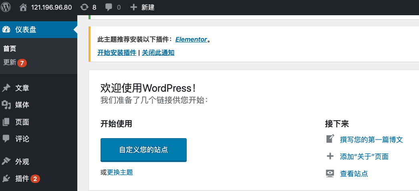
Task: Open 更新 submenu item
Action: point(10,63)
